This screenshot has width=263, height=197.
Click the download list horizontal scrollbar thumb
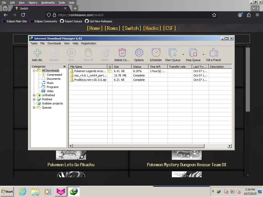(138, 146)
